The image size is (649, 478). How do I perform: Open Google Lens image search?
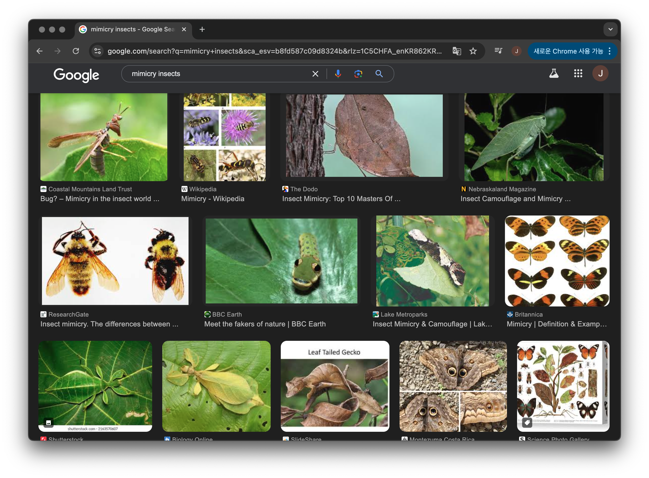click(358, 74)
